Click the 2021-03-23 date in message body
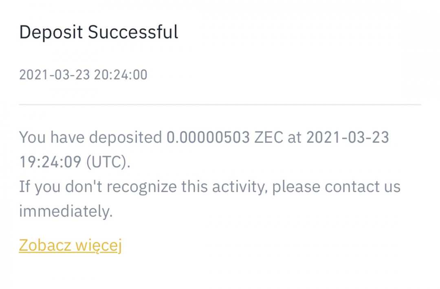Image resolution: width=440 pixels, height=289 pixels. [x=348, y=138]
